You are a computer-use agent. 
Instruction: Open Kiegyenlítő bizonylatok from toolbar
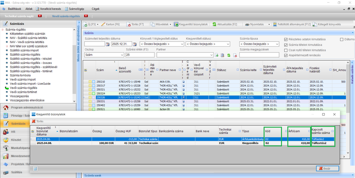[x=190, y=24]
